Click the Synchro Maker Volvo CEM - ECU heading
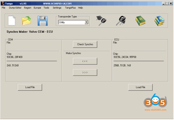The height and width of the screenshot is (120, 174). click(30, 32)
